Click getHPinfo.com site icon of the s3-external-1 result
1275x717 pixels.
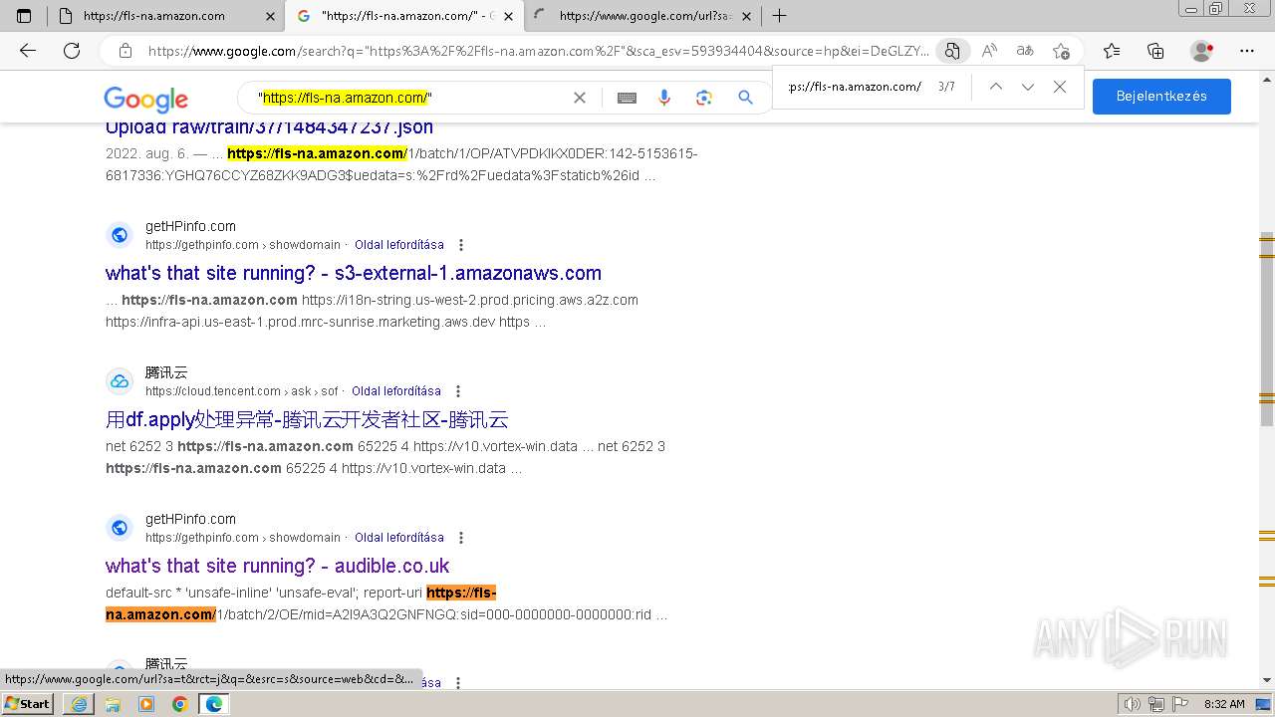coord(120,235)
